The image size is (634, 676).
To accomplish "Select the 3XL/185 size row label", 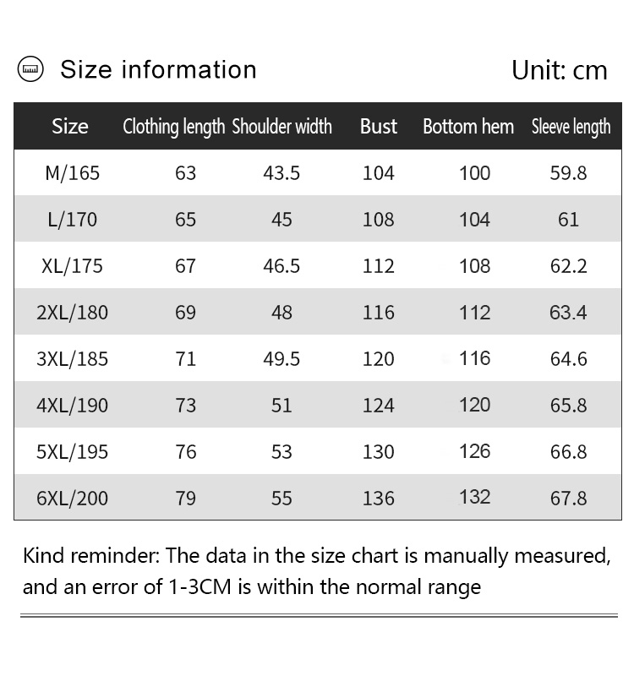I will (72, 359).
